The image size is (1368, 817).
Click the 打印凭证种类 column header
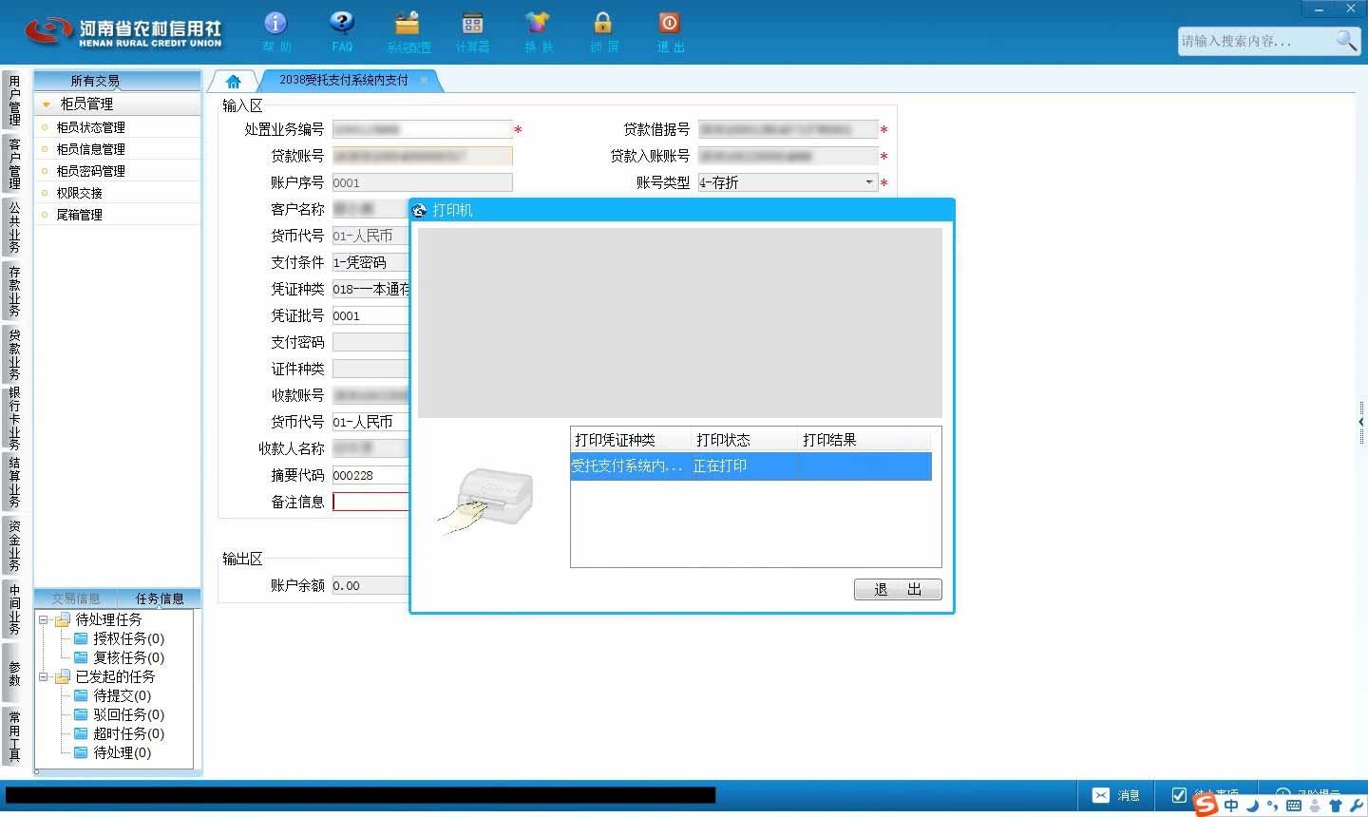(x=631, y=440)
